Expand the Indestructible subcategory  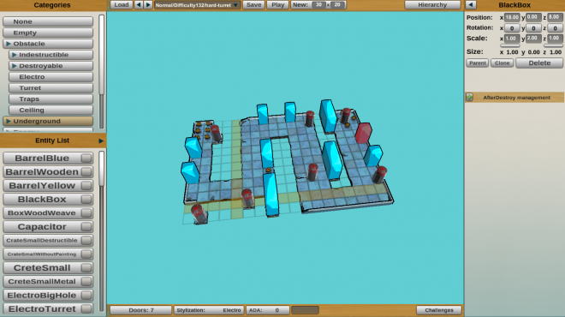point(51,55)
